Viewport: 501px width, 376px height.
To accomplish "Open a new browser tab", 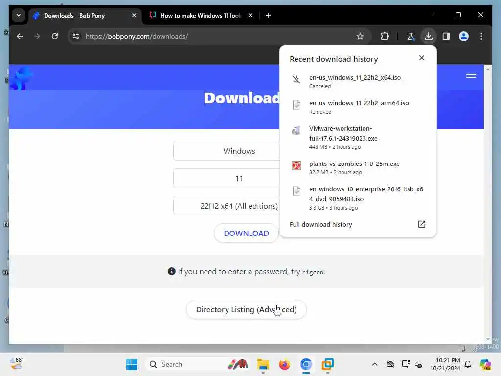I will (268, 15).
